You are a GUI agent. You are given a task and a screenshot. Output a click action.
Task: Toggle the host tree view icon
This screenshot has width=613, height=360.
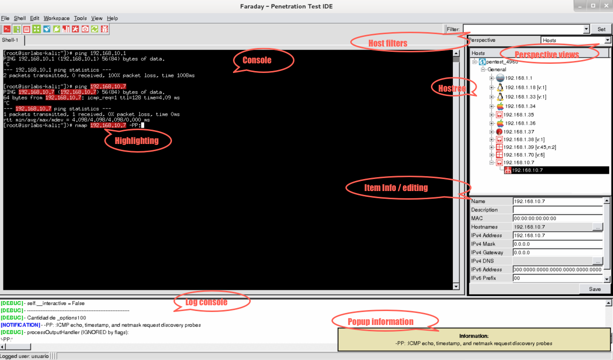17,29
